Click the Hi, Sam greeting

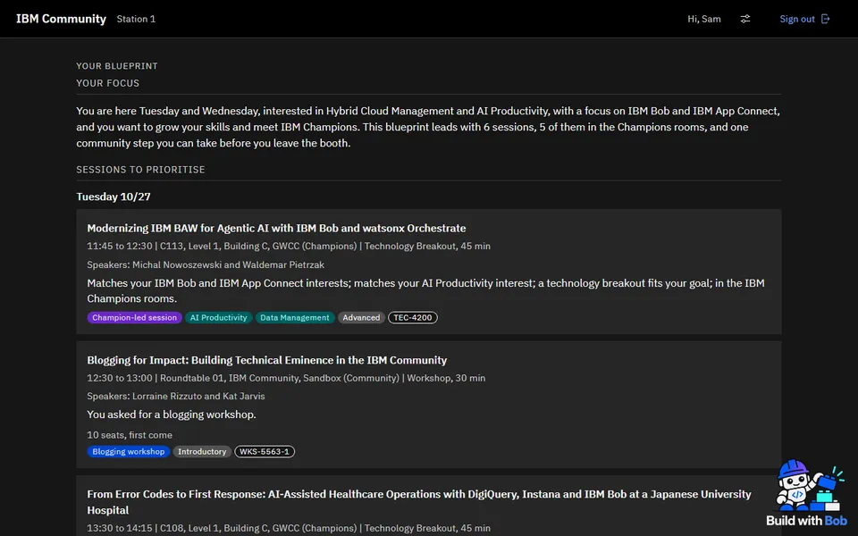[704, 19]
